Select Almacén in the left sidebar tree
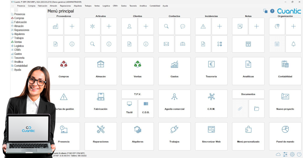This screenshot has width=303, height=158. (x=19, y=26)
